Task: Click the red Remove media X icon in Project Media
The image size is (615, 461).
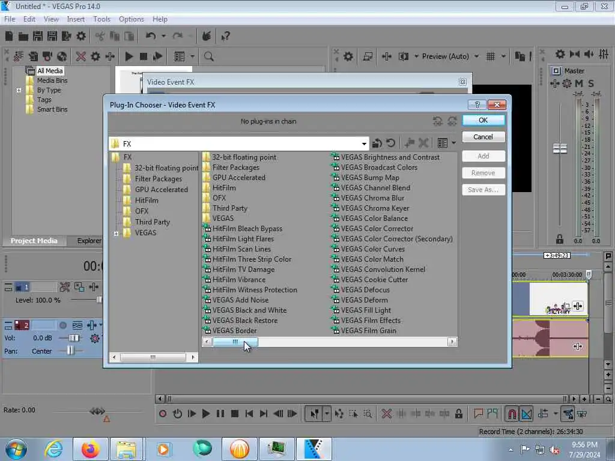Action: 81,56
